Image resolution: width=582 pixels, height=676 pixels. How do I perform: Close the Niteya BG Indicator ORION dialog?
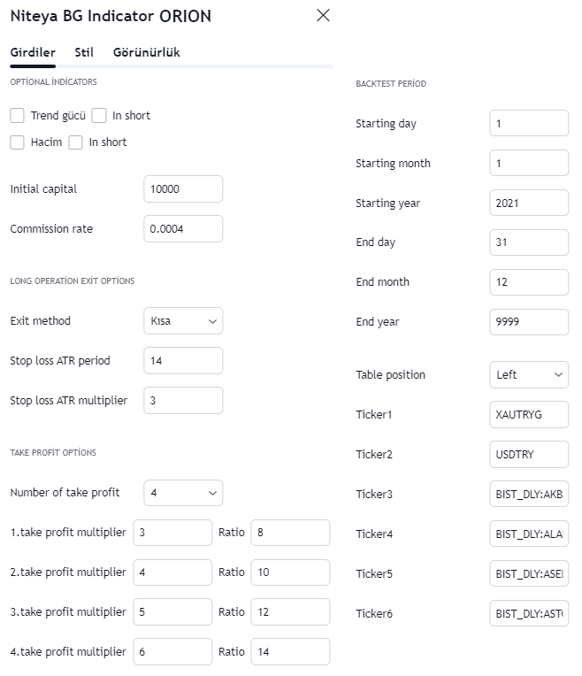click(323, 16)
